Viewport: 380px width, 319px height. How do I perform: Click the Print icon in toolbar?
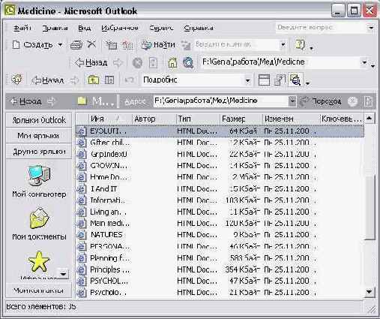click(x=76, y=45)
